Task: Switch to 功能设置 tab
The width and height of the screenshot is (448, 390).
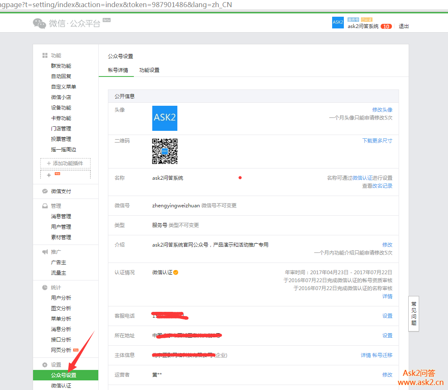Action: 149,70
